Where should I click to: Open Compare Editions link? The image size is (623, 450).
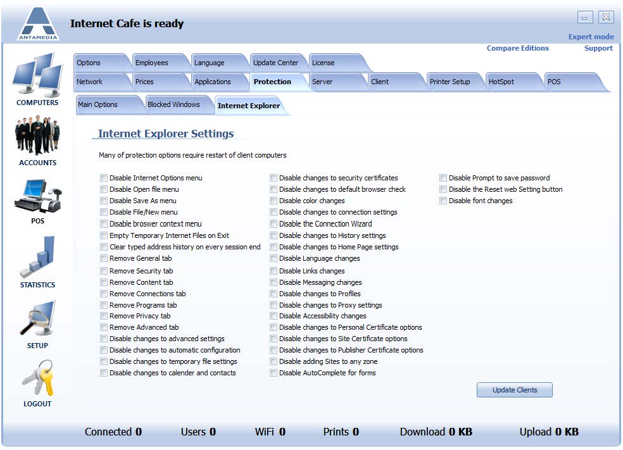click(518, 48)
